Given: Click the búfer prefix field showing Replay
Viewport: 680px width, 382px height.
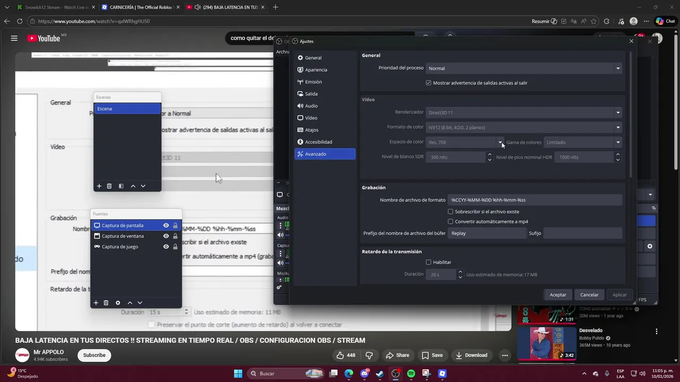Looking at the screenshot, I should point(487,233).
